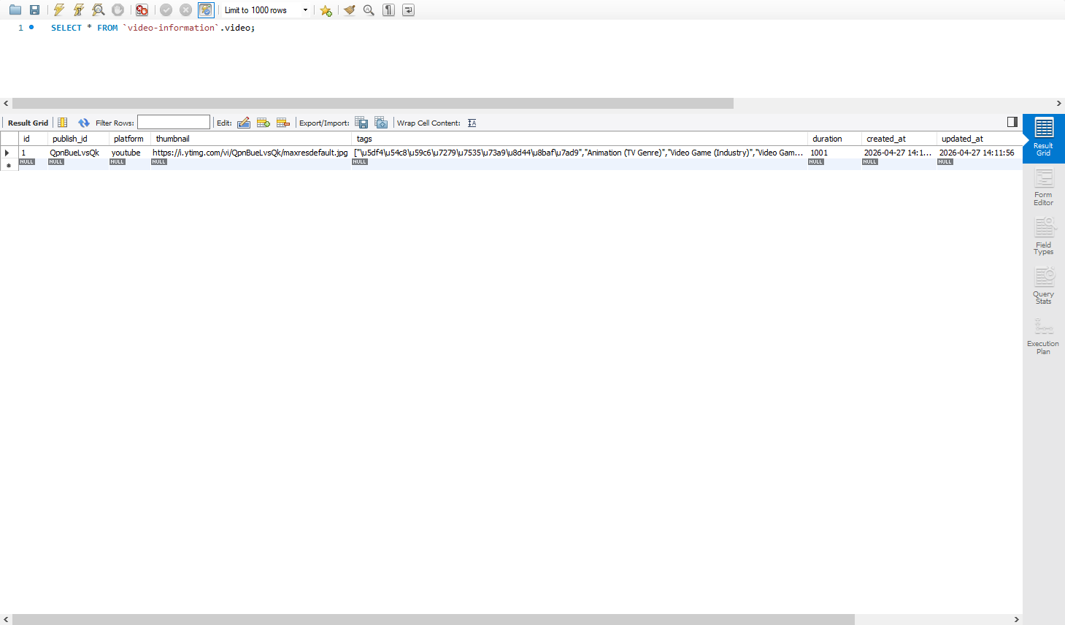The width and height of the screenshot is (1065, 625).
Task: Toggle the word wrap toolbar icon
Action: pos(409,10)
